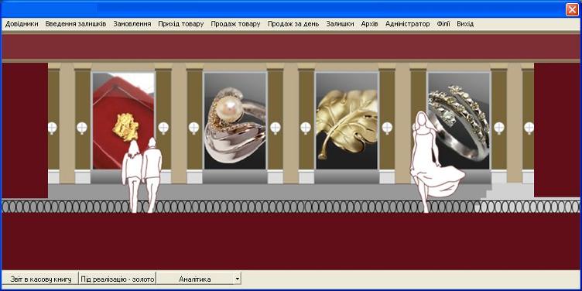Viewport: 582px width, 291px height.
Task: Open the Архів menu
Action: [369, 24]
